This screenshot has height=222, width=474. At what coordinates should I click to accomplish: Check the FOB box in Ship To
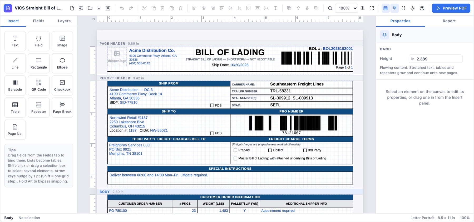[x=212, y=133]
